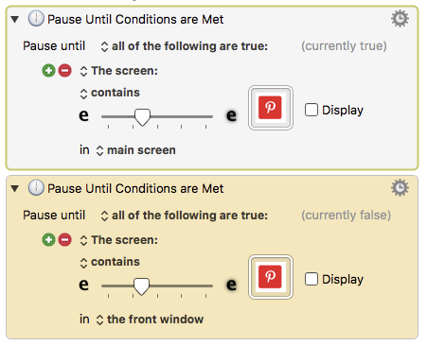
Task: Collapse the second Pause Until Conditions action
Action: [14, 189]
